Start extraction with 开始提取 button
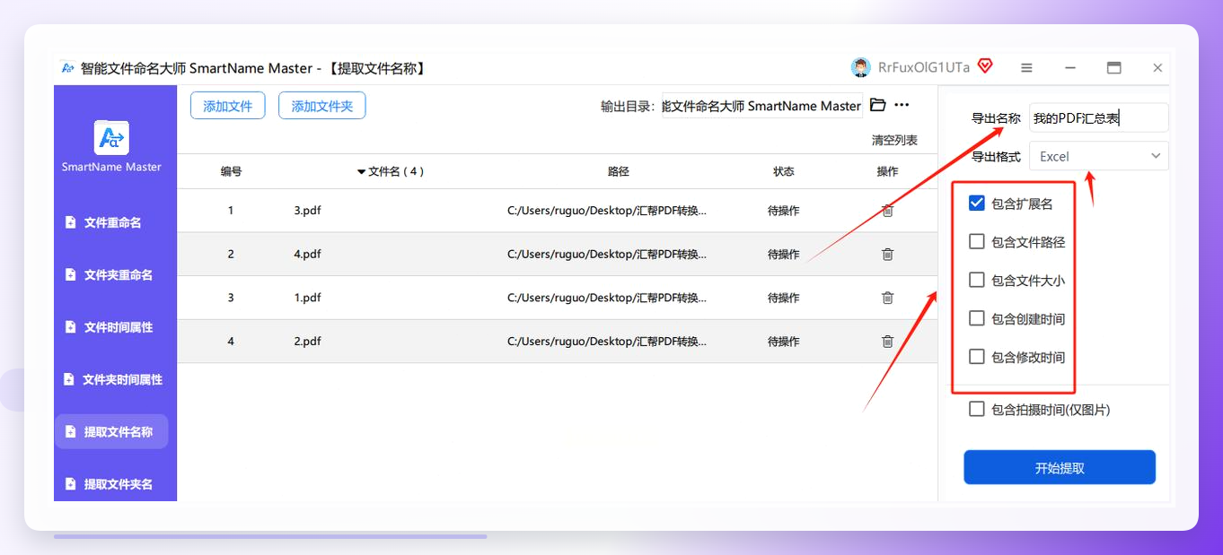Image resolution: width=1223 pixels, height=555 pixels. pyautogui.click(x=1060, y=468)
